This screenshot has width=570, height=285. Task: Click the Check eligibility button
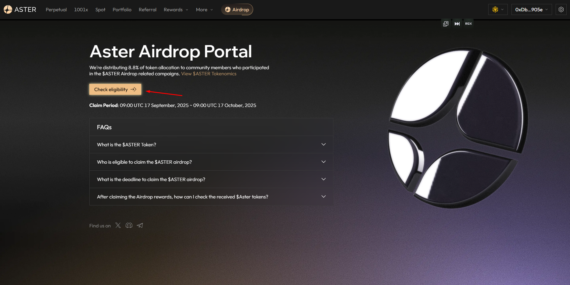[x=115, y=89]
